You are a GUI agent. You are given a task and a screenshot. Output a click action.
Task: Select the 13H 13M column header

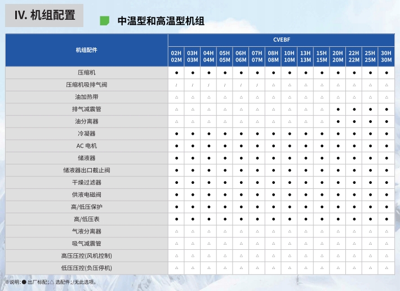click(305, 56)
